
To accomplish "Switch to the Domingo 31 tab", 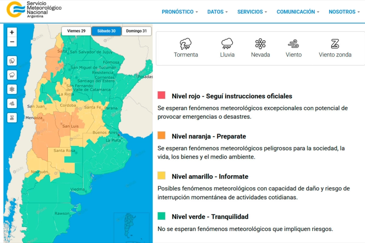I will coord(136,31).
